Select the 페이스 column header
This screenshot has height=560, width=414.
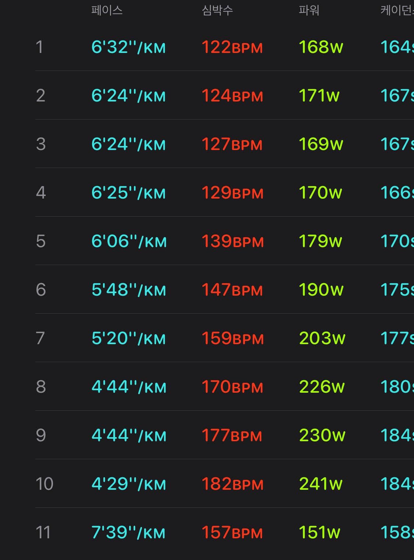pyautogui.click(x=107, y=10)
